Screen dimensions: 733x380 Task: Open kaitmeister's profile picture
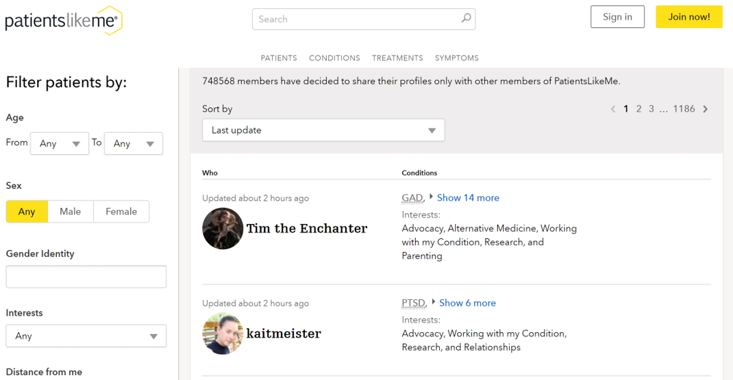pos(223,333)
